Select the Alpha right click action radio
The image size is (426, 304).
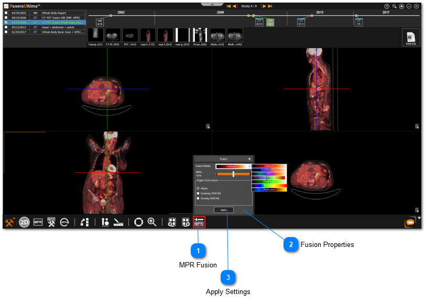point(198,188)
